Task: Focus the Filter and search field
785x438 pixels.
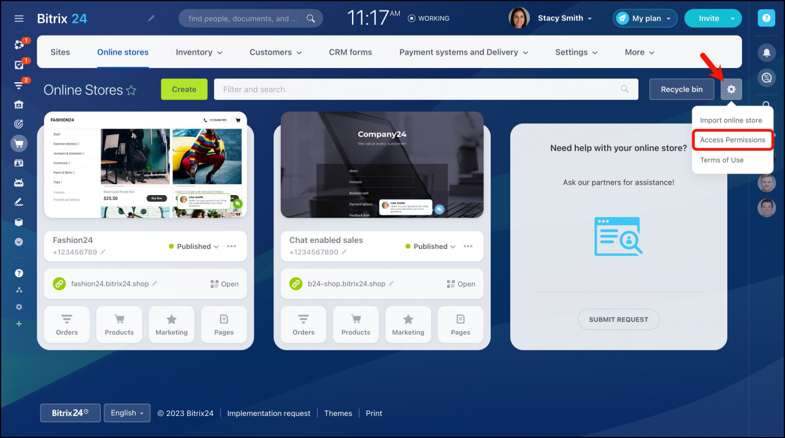Action: (426, 90)
